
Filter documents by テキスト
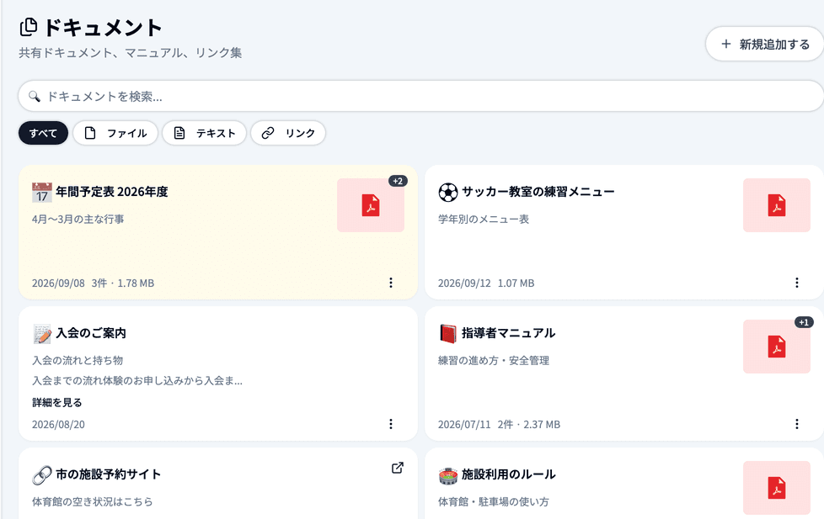[x=204, y=133]
